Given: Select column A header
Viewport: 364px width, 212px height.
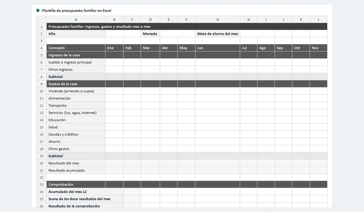Looking at the screenshot, I should [76, 20].
